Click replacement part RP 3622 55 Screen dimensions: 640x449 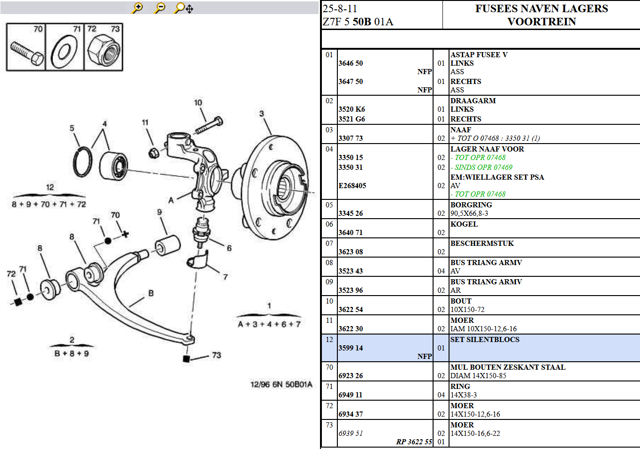tap(414, 441)
